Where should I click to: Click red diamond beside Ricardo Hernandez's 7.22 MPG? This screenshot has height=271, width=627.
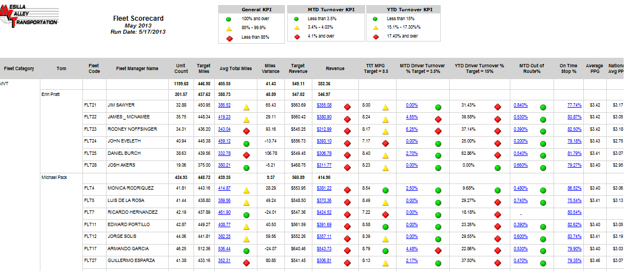coord(385,213)
